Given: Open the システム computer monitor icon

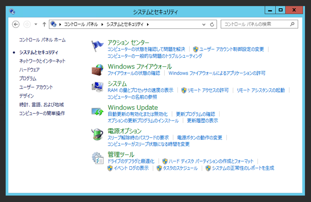Looking at the screenshot, I should click(x=97, y=87).
